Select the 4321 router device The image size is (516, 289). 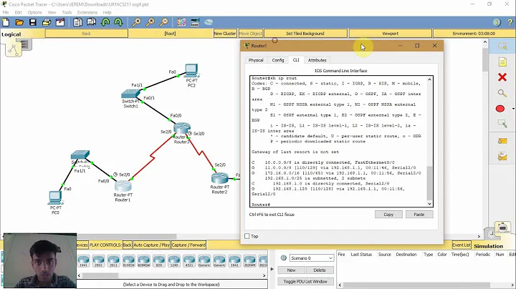click(189, 261)
